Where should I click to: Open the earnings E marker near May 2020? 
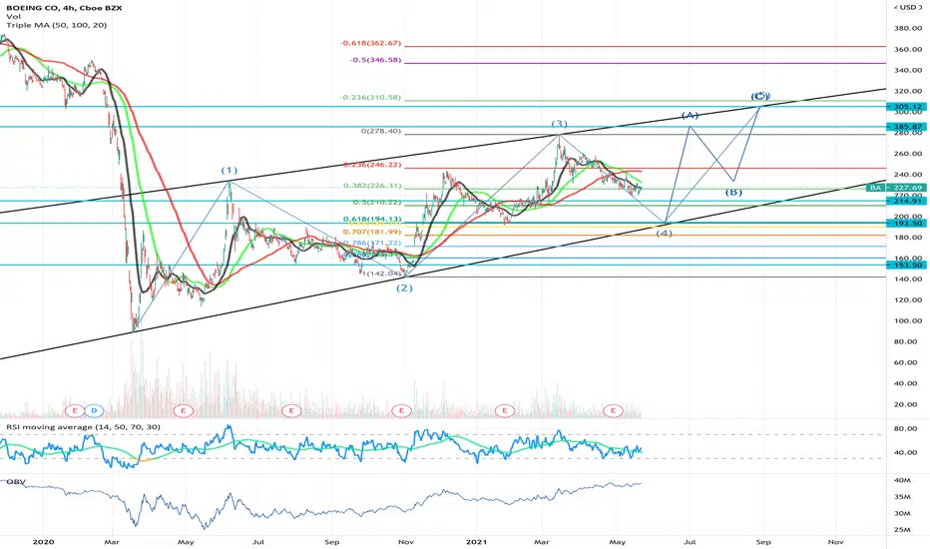click(x=184, y=410)
